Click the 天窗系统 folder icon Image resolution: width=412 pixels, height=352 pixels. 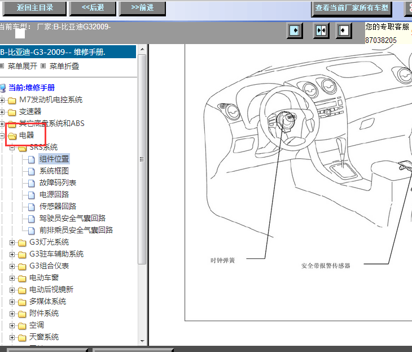[22, 338]
